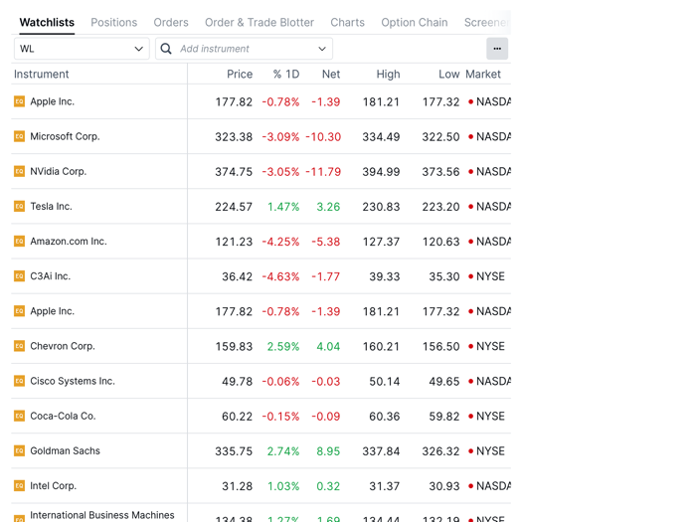Sort by the Market column header
Image resolution: width=696 pixels, height=522 pixels.
(483, 75)
